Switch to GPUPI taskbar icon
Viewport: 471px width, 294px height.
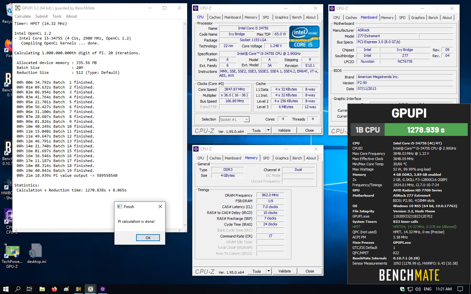pos(91,289)
